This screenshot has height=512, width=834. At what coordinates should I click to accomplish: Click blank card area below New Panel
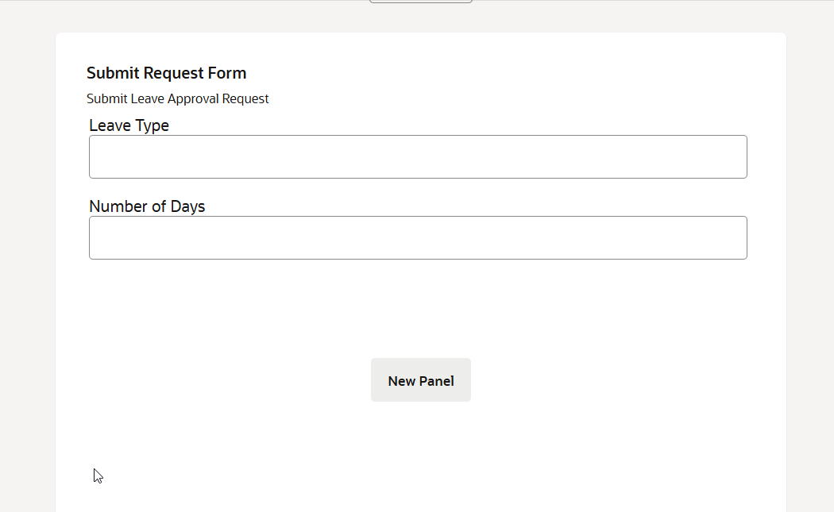421,460
